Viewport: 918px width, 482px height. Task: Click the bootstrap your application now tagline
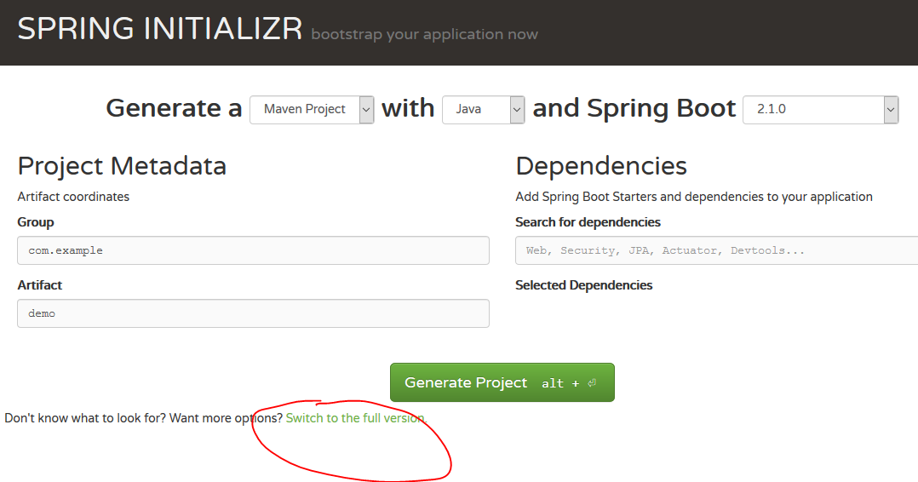pos(424,35)
